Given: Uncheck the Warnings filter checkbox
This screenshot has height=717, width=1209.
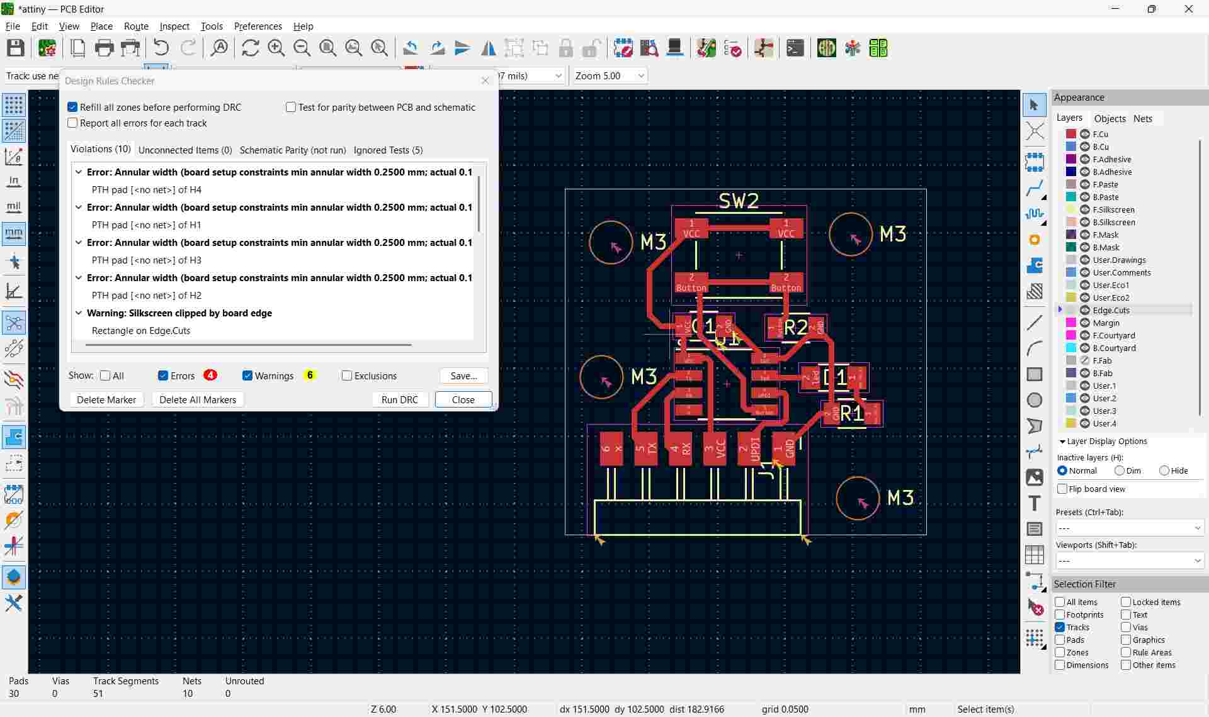Looking at the screenshot, I should click(x=247, y=375).
